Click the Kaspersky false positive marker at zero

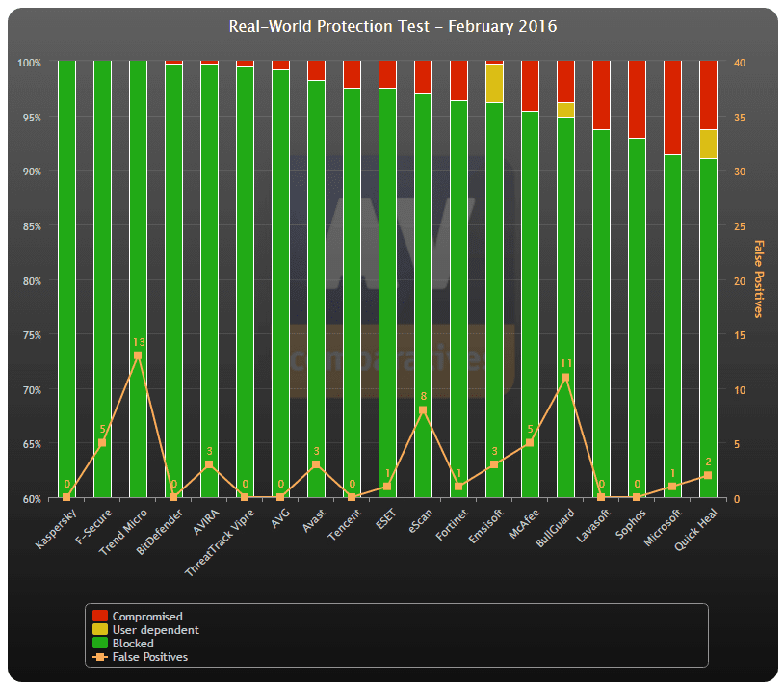[66, 497]
